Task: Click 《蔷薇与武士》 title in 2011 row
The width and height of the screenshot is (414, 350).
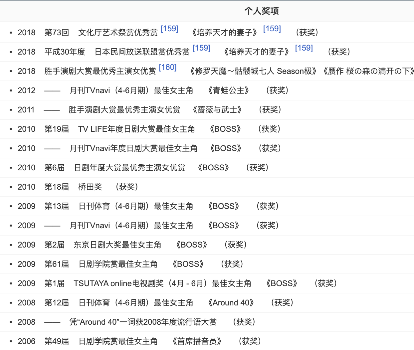Action: [217, 110]
